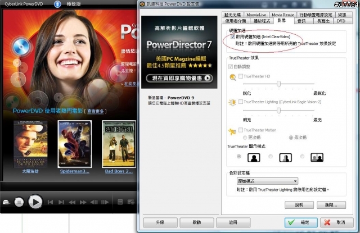360x233 pixels.
Task: Jump to previous chapter in player
Action: [x=50, y=202]
